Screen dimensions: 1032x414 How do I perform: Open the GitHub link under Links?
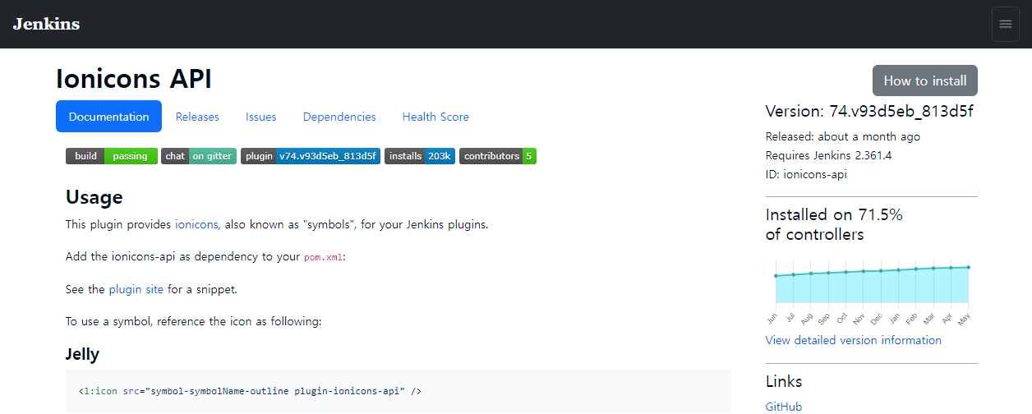pyautogui.click(x=784, y=407)
